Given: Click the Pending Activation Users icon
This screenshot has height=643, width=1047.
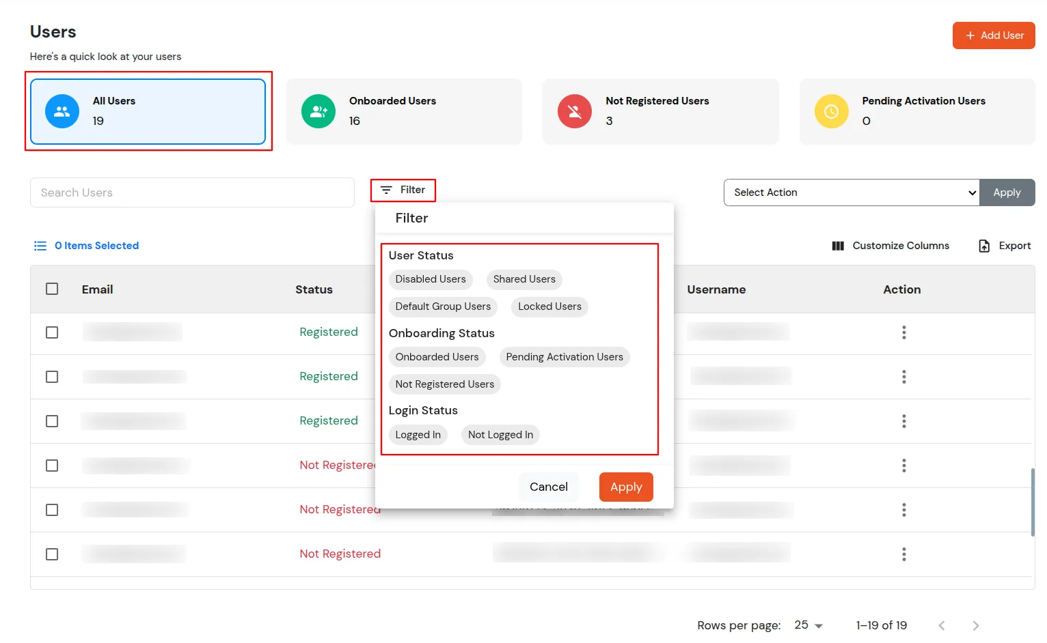Looking at the screenshot, I should (831, 111).
